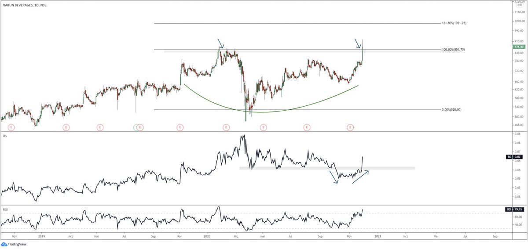
Task: Select the RSI pane legend label
Action: click(x=4, y=209)
